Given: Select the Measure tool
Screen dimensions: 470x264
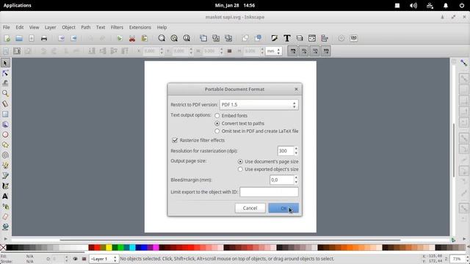Looking at the screenshot, I should tap(5, 104).
